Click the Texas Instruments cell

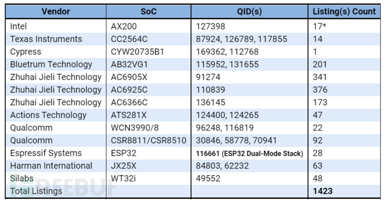[55, 39]
